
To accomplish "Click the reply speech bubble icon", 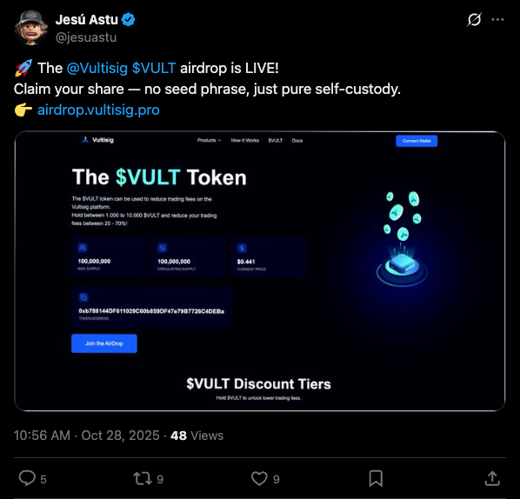I will (27, 478).
